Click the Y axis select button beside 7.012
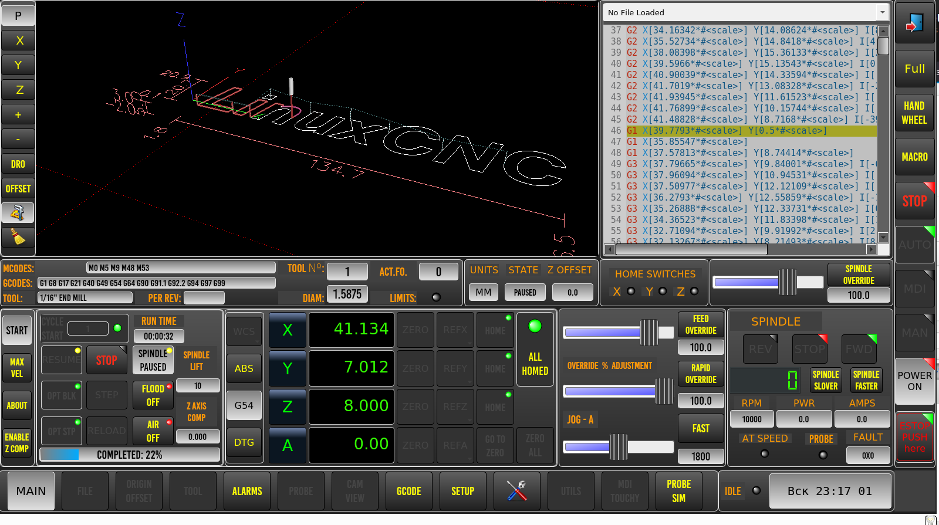Screen dimensions: 939x525 point(288,368)
